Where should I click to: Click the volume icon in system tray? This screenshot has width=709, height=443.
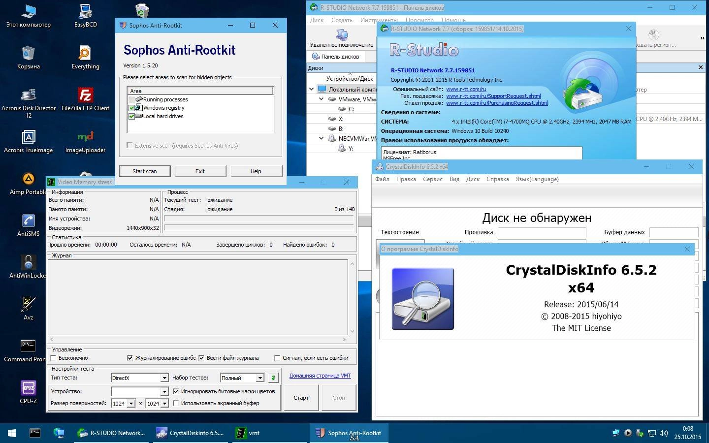pos(664,434)
